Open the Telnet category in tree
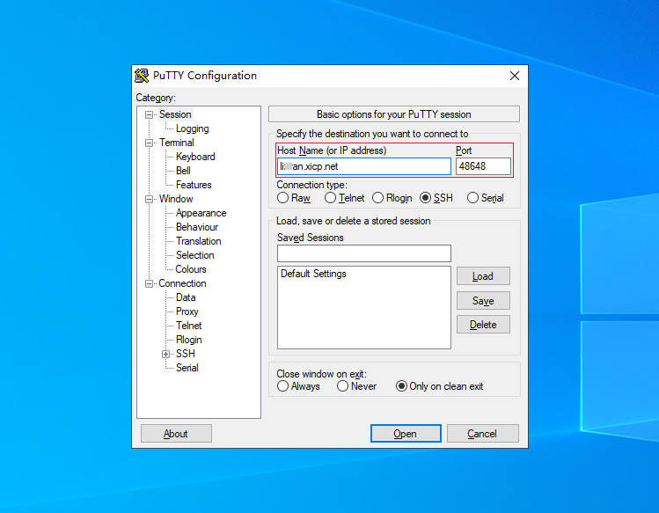This screenshot has width=659, height=513. pos(188,326)
